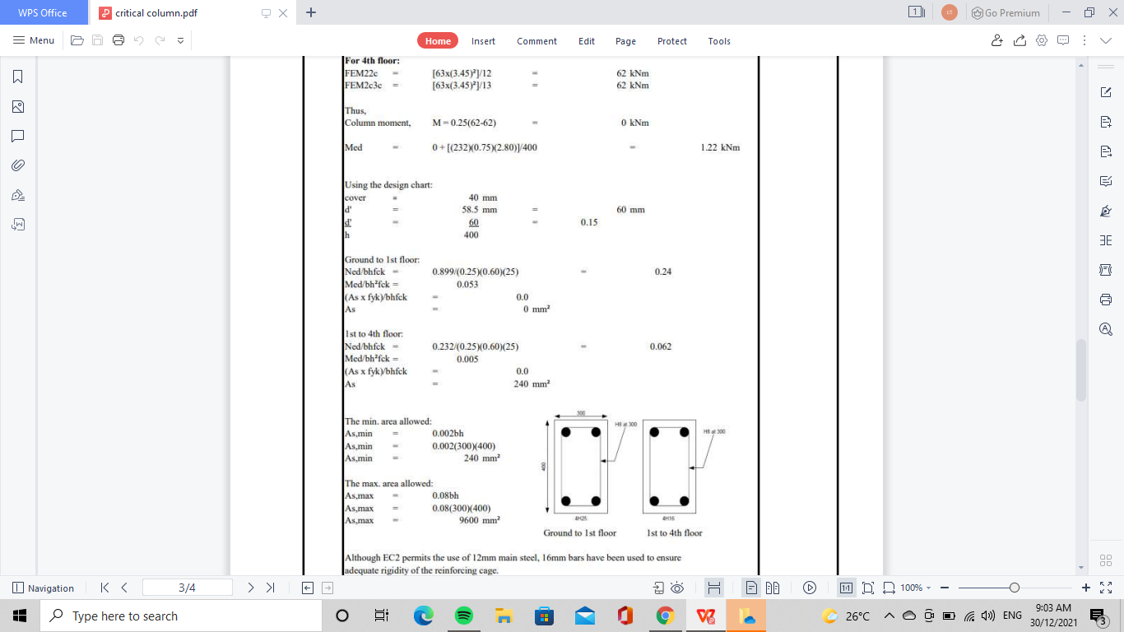The image size is (1124, 632).
Task: Click the Redo arrow icon
Action: [160, 40]
